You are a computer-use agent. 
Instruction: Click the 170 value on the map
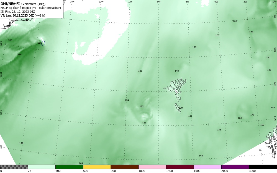[252, 115]
